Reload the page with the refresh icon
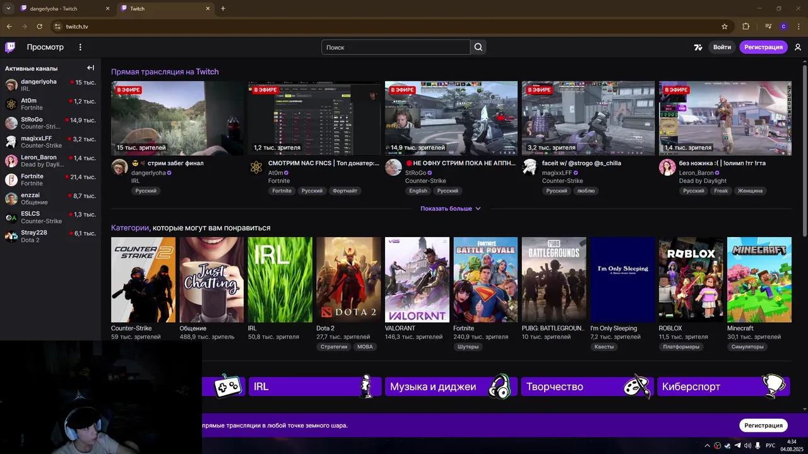 pos(39,26)
